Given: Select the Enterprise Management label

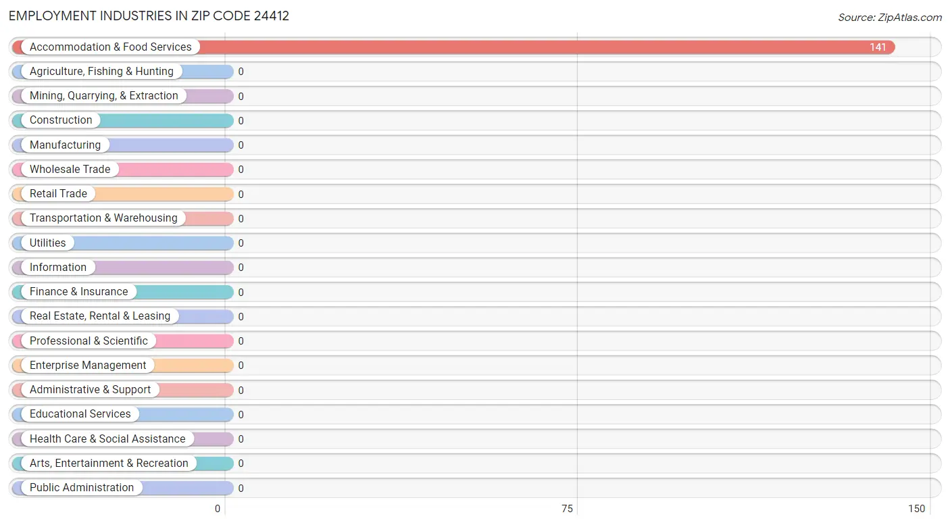Looking at the screenshot, I should (88, 366).
